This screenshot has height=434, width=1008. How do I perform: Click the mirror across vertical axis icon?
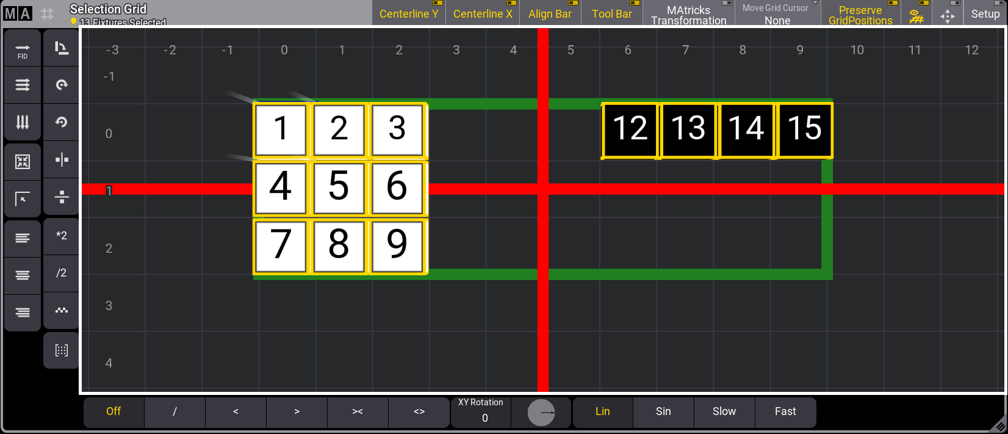62,160
